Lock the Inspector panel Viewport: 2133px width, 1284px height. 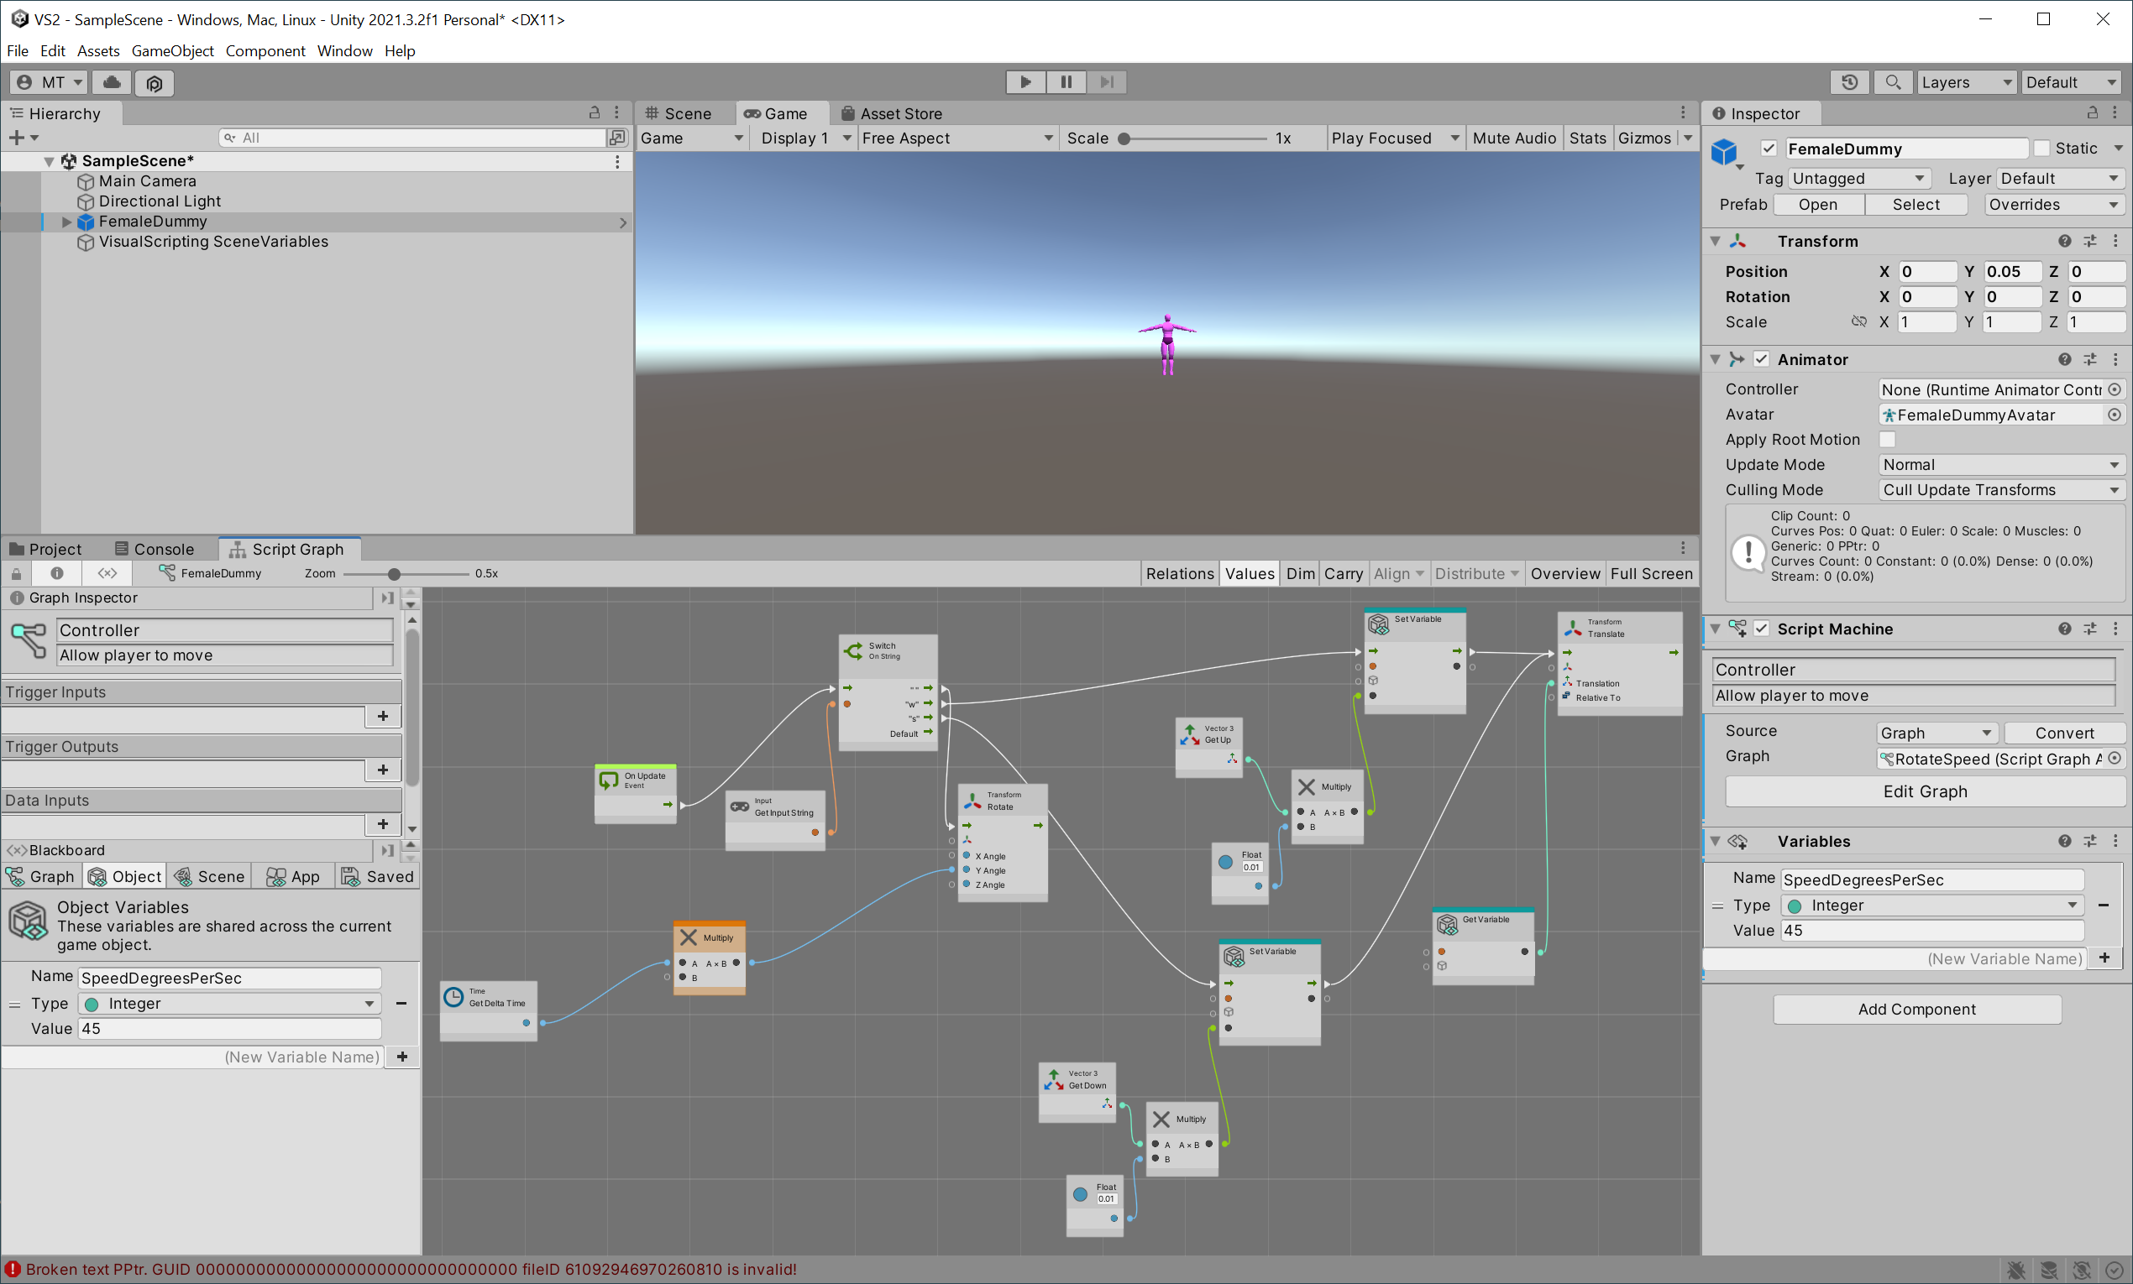click(2092, 113)
